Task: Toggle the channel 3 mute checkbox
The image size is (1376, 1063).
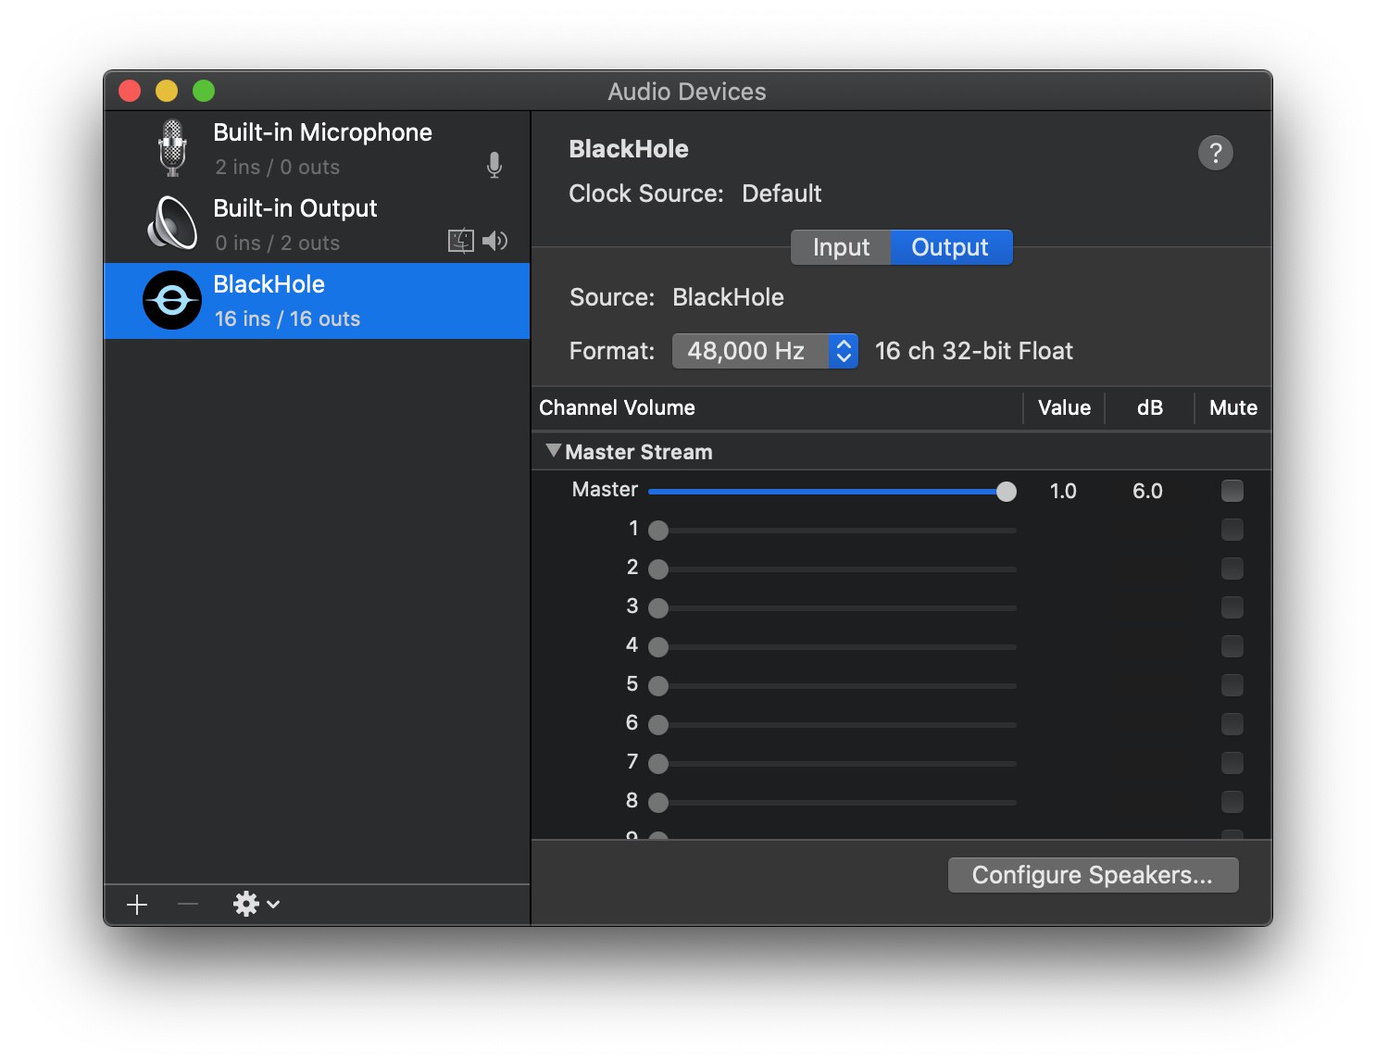Action: pyautogui.click(x=1232, y=607)
